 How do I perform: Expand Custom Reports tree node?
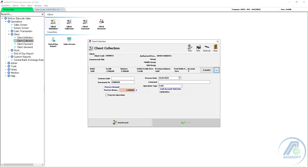tap(9, 57)
